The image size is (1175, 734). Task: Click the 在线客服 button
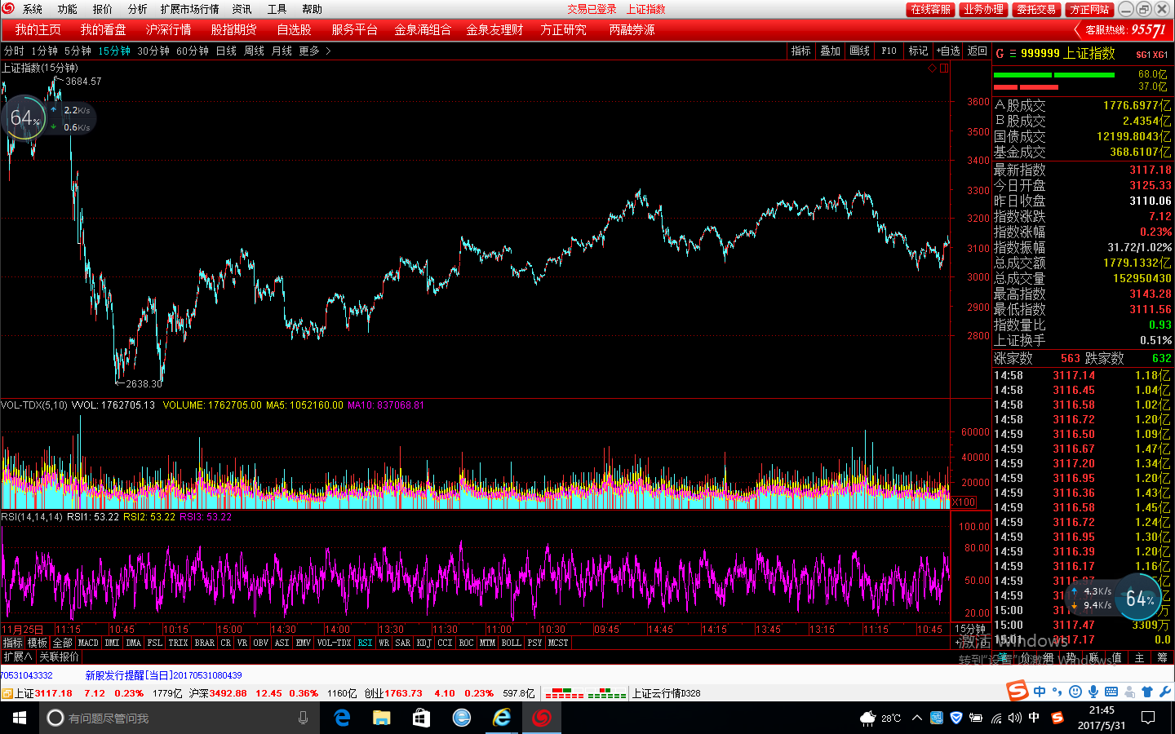click(931, 9)
